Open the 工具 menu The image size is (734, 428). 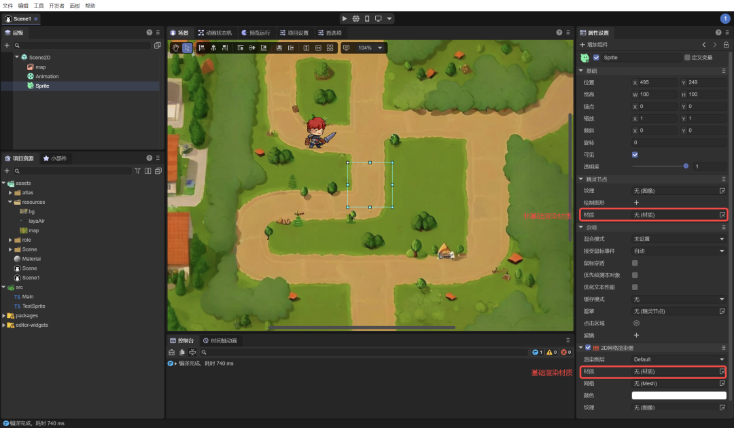(x=39, y=5)
